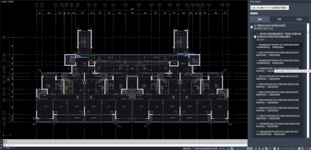Open the workspace gear dropdown arrow
The width and height of the screenshot is (311, 150).
point(281,148)
